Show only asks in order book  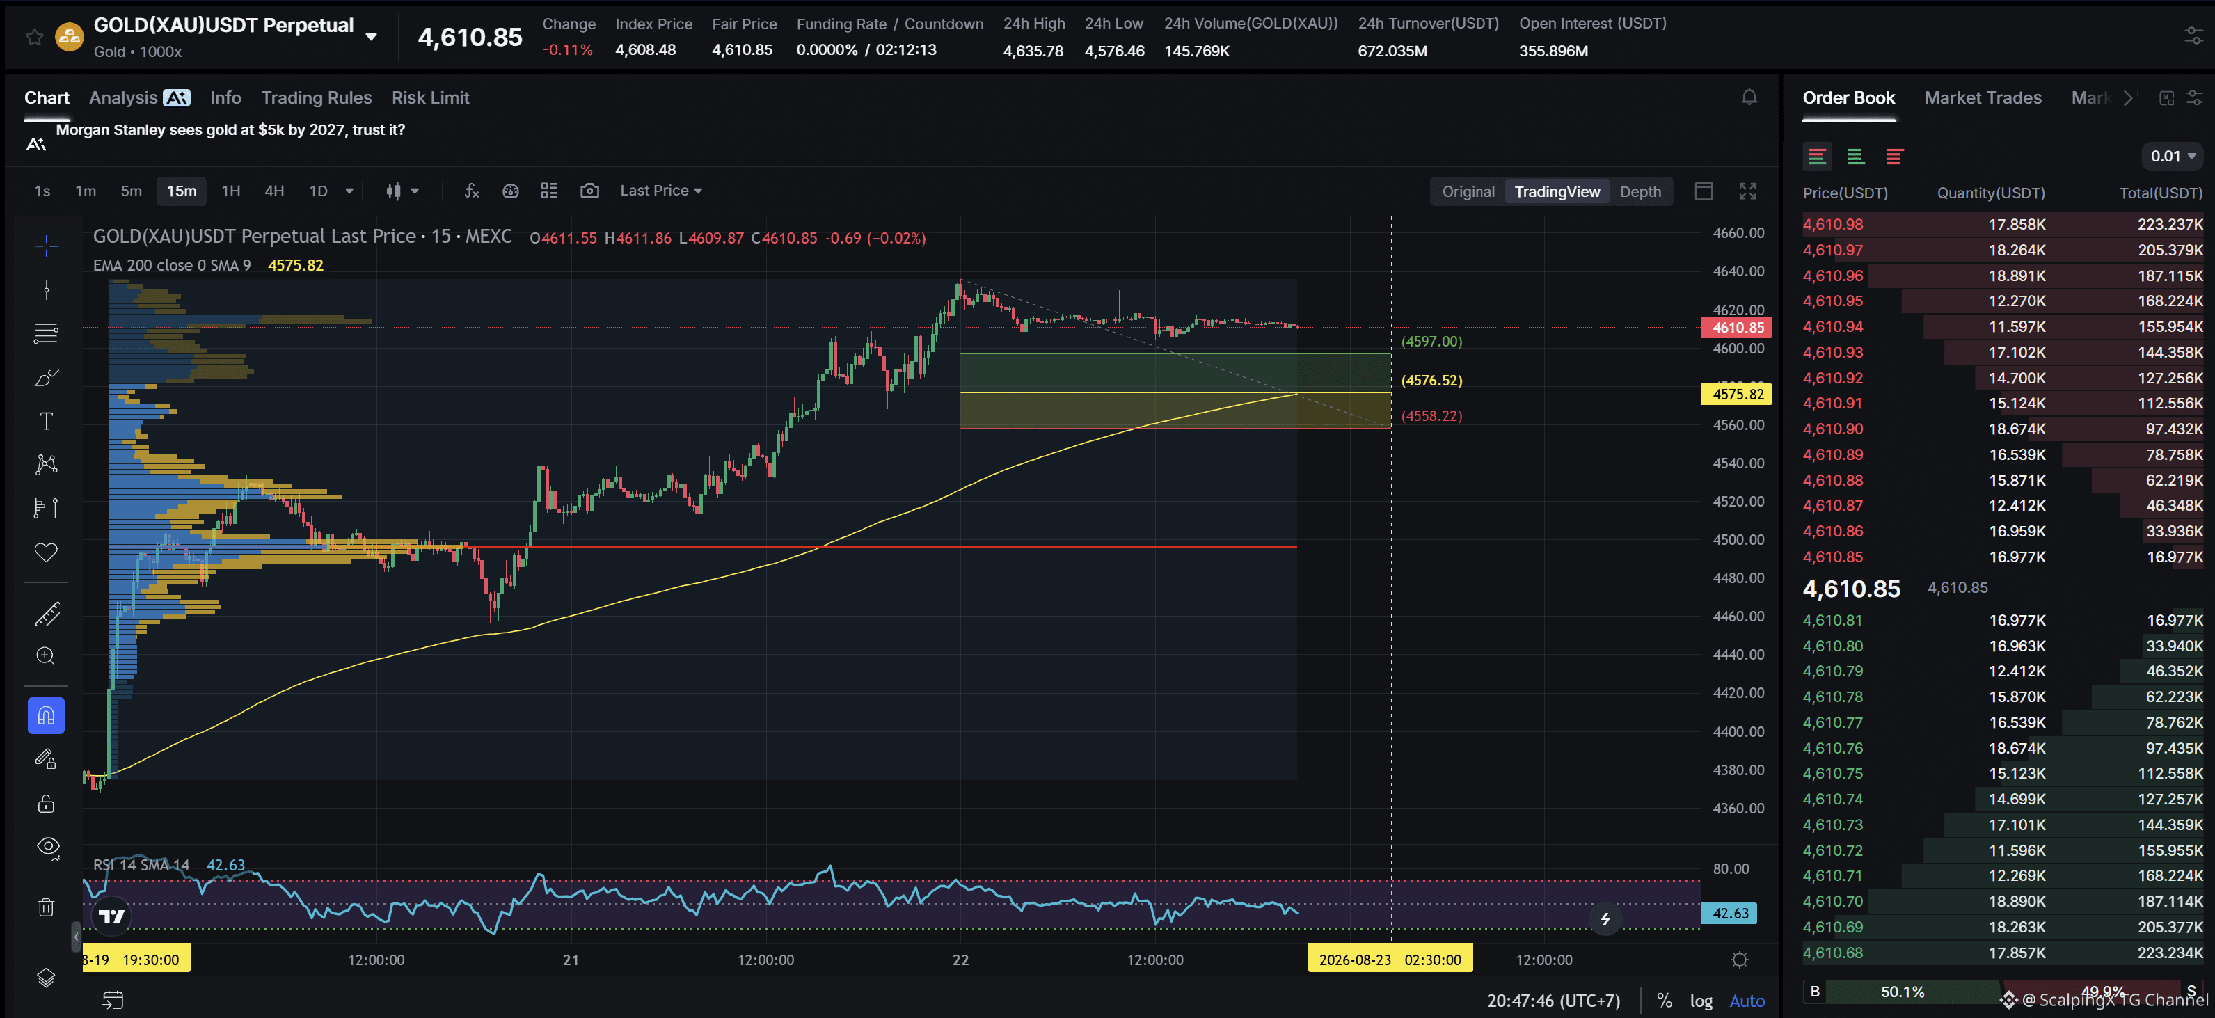click(1894, 157)
